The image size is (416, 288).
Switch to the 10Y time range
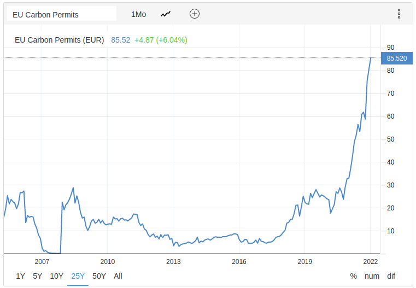pyautogui.click(x=56, y=276)
